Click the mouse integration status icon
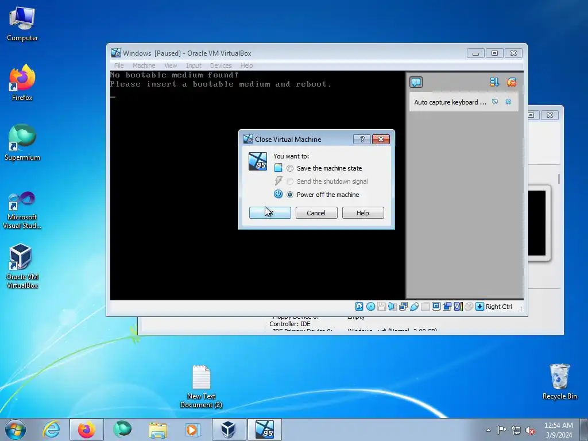The image size is (588, 441). [469, 307]
